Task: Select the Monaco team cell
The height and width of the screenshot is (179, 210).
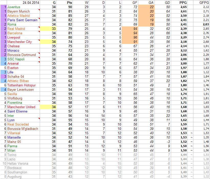Action: (23, 50)
